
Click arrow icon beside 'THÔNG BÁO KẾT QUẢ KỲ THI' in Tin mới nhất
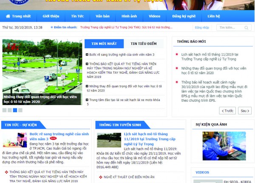(87, 64)
